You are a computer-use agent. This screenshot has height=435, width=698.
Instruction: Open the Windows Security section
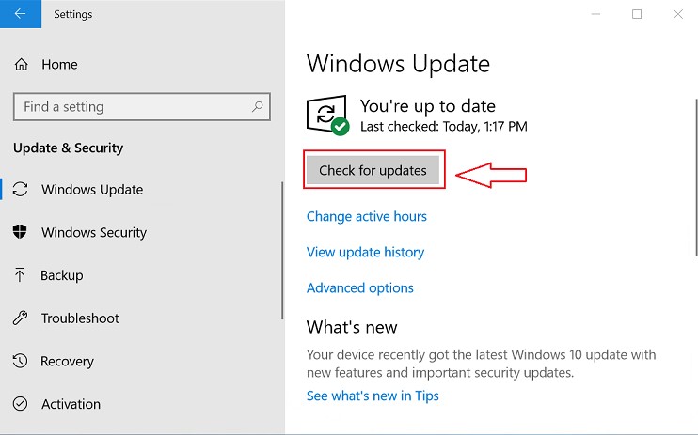pyautogui.click(x=94, y=233)
